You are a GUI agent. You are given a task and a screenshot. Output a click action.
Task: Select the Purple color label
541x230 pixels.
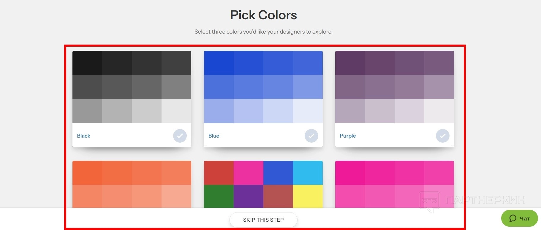[348, 136]
